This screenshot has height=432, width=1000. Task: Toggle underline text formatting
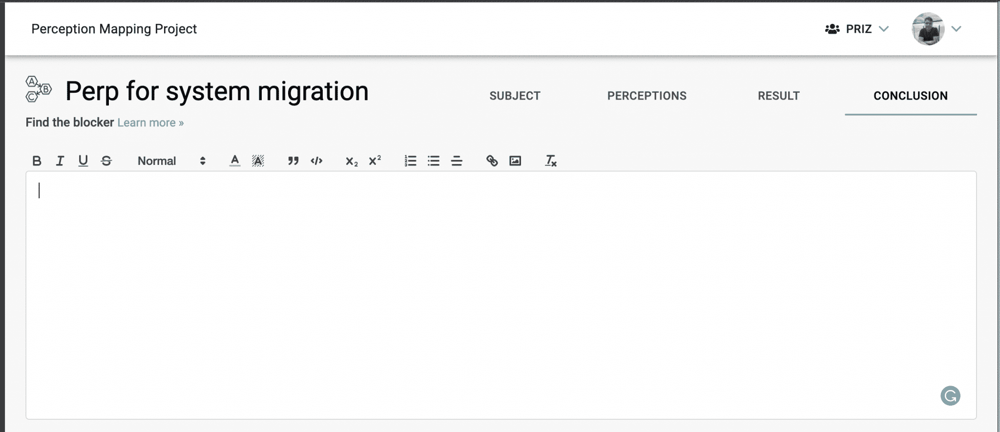pos(83,161)
